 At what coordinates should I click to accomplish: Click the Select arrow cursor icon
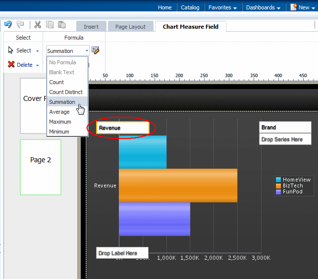click(x=10, y=50)
